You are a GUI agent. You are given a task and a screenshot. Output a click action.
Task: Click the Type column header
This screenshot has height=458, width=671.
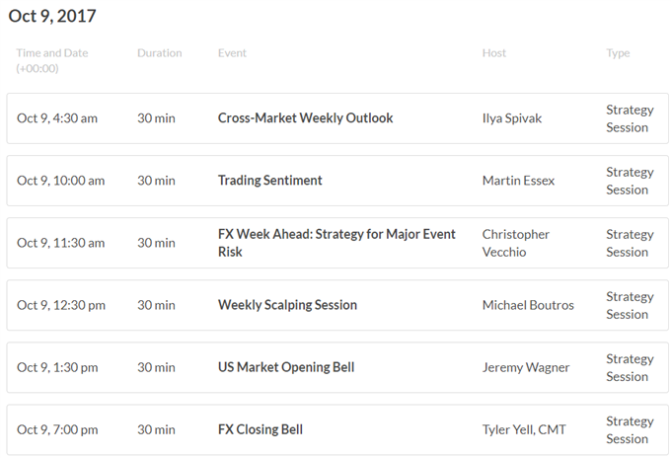pos(618,53)
